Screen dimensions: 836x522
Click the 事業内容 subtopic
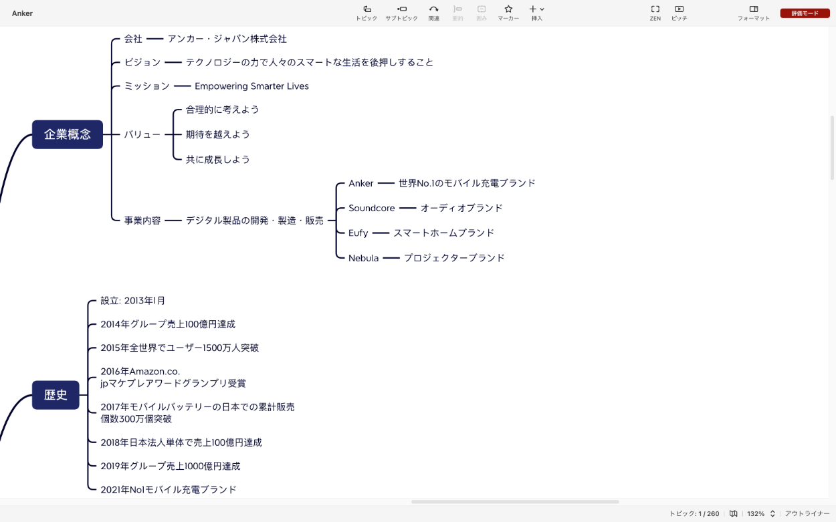click(x=142, y=220)
